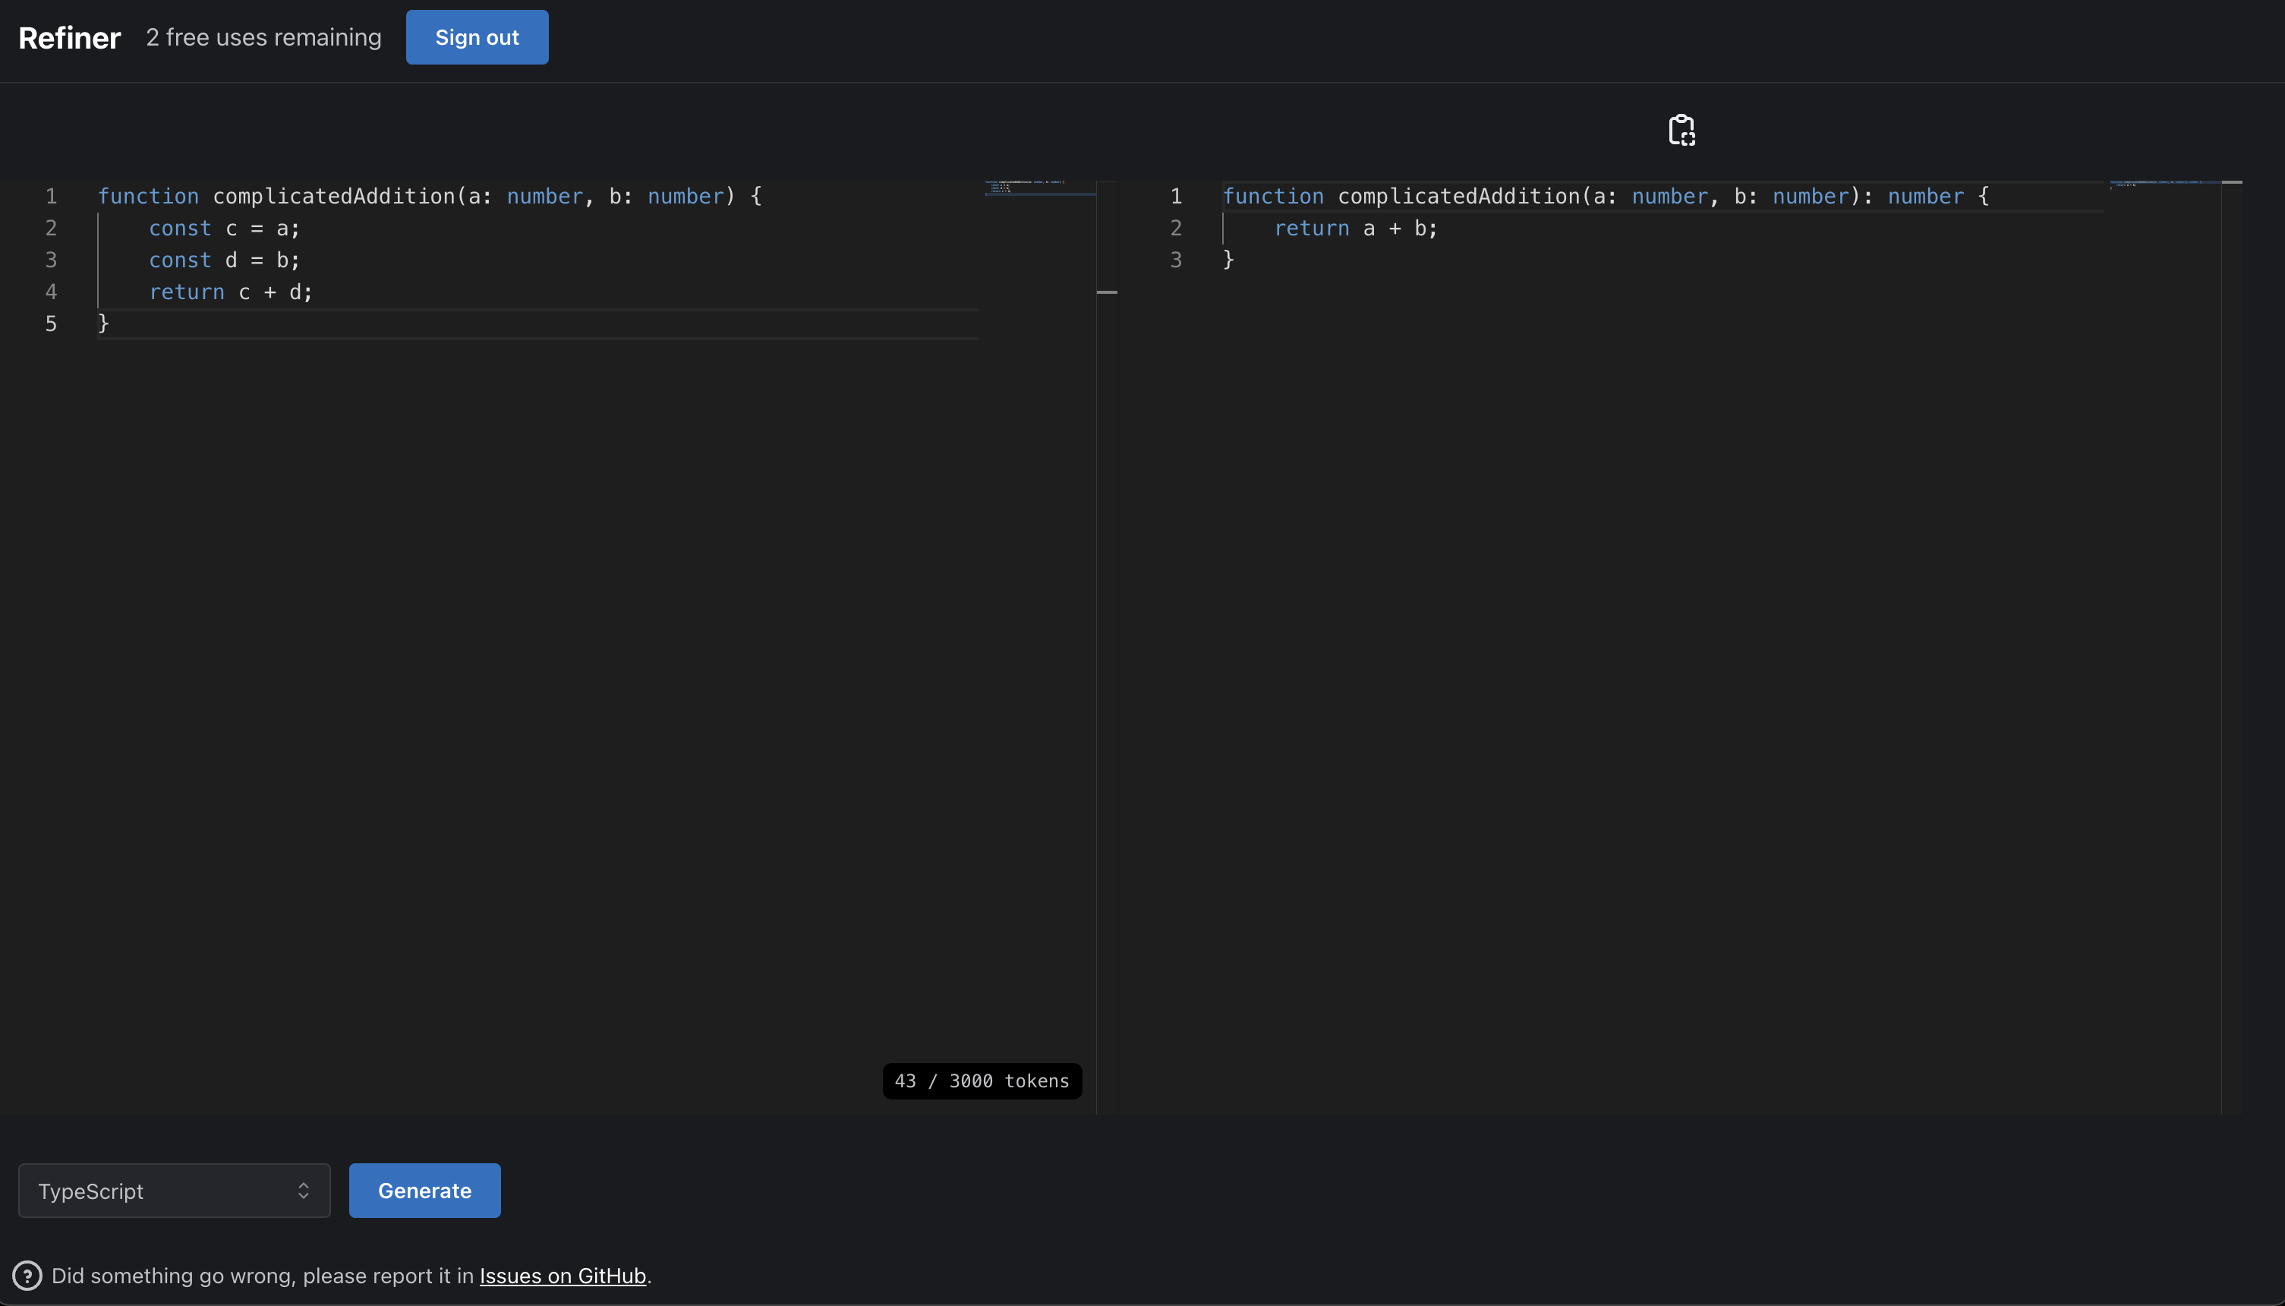Click the function signature in the left editor
This screenshot has height=1306, width=2285.
430,197
